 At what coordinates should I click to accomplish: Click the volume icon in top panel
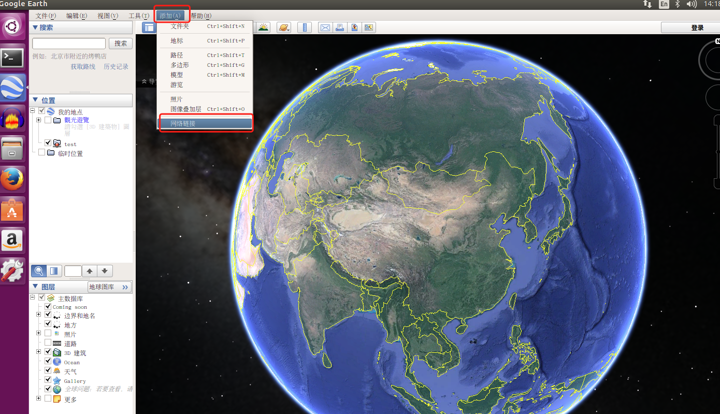(x=692, y=4)
